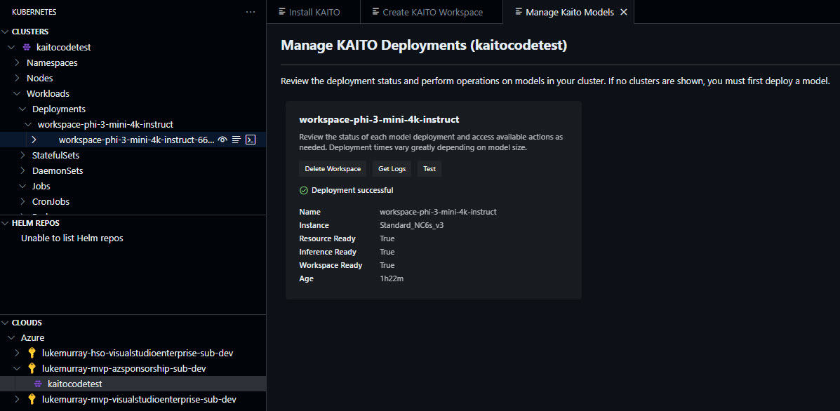Open Kubernetes panel more actions ellipsis
The image size is (840, 411).
tap(251, 12)
